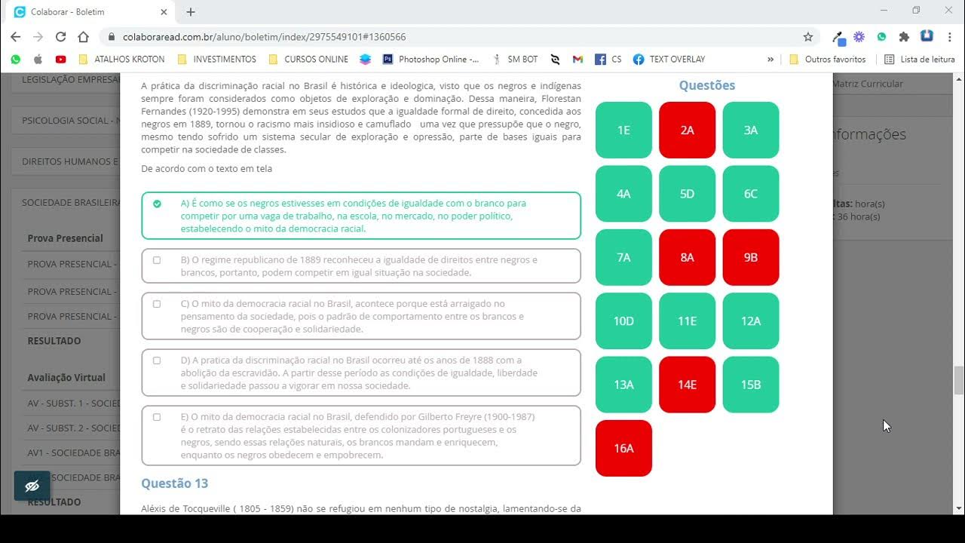Open the Extensions puzzle icon
Viewport: 965px width, 543px height.
[x=904, y=36]
